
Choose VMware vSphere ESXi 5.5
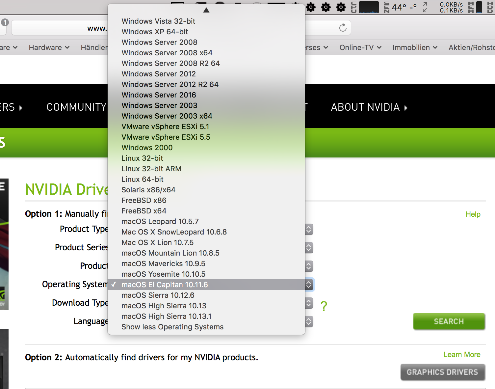(x=206, y=137)
